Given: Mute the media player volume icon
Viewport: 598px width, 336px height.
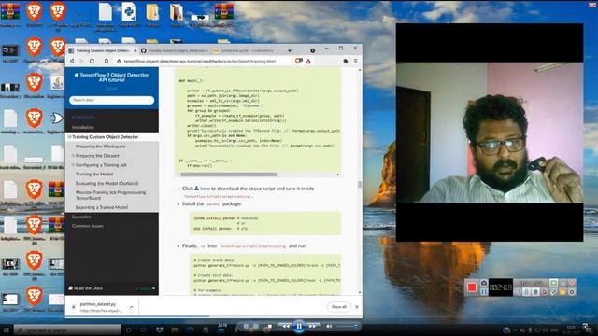Looking at the screenshot, I should coord(329,326).
